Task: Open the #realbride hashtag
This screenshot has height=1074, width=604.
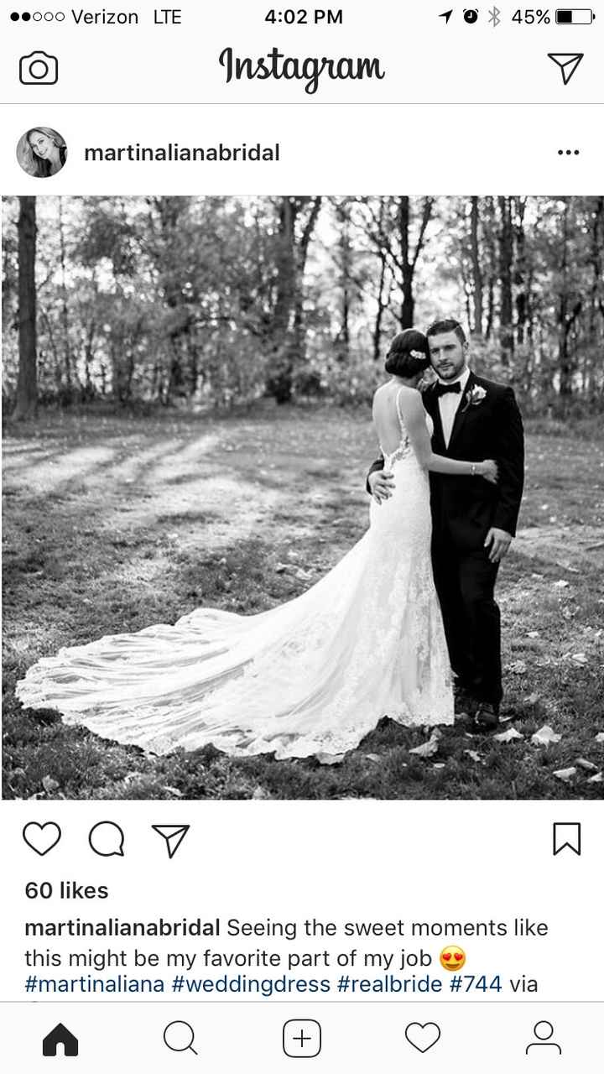Action: coord(390,984)
